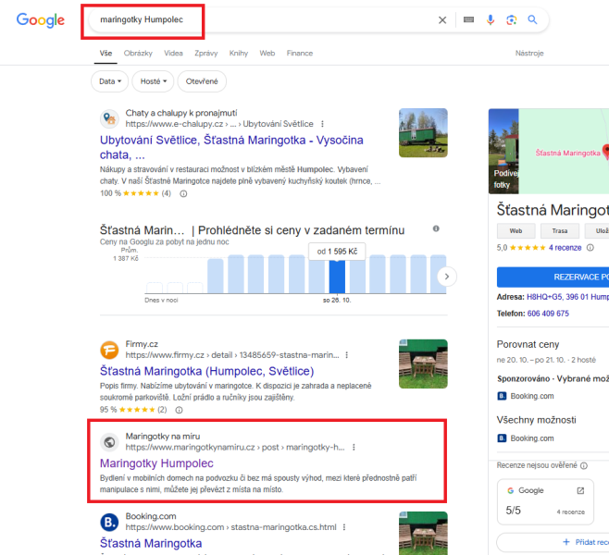The height and width of the screenshot is (555, 609).
Task: Open the Nástroje search tools
Action: (x=529, y=53)
